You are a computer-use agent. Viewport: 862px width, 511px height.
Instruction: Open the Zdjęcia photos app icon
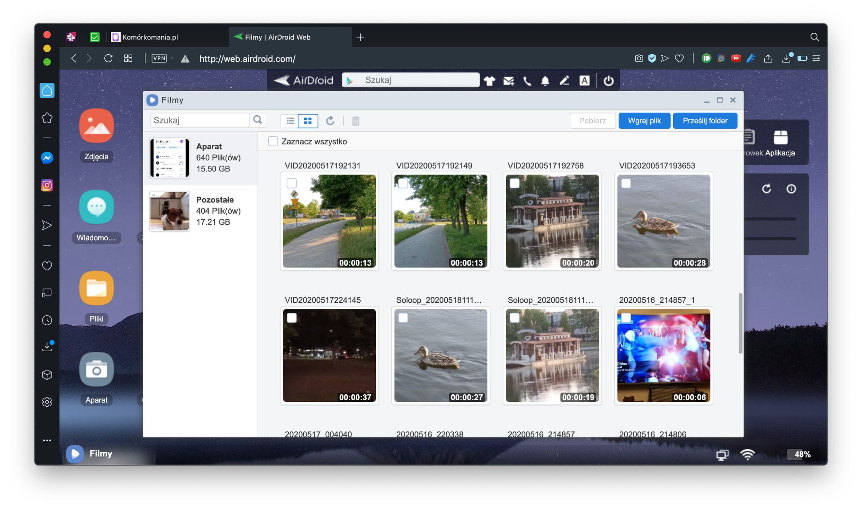pyautogui.click(x=96, y=126)
